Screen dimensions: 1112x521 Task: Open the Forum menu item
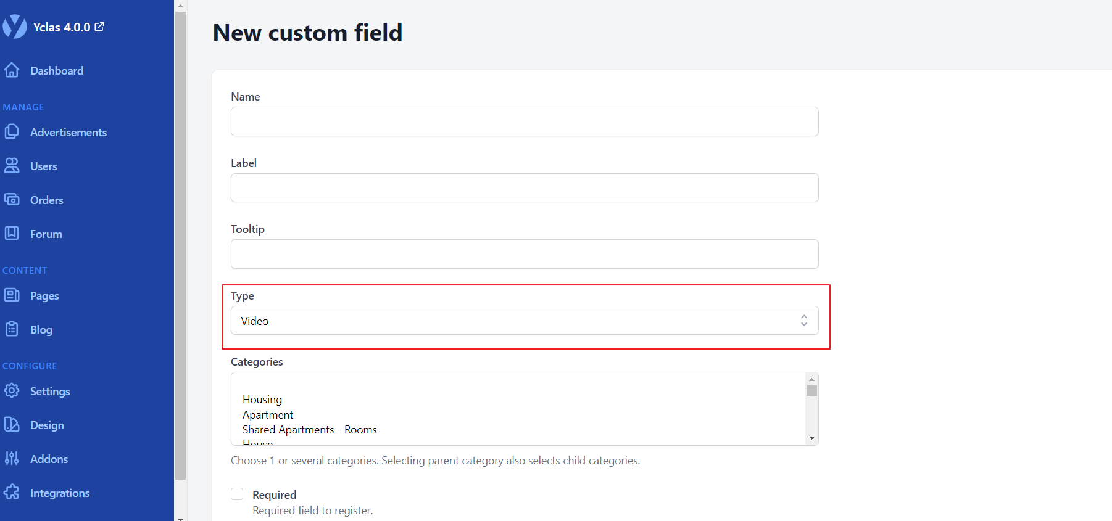[x=46, y=234]
